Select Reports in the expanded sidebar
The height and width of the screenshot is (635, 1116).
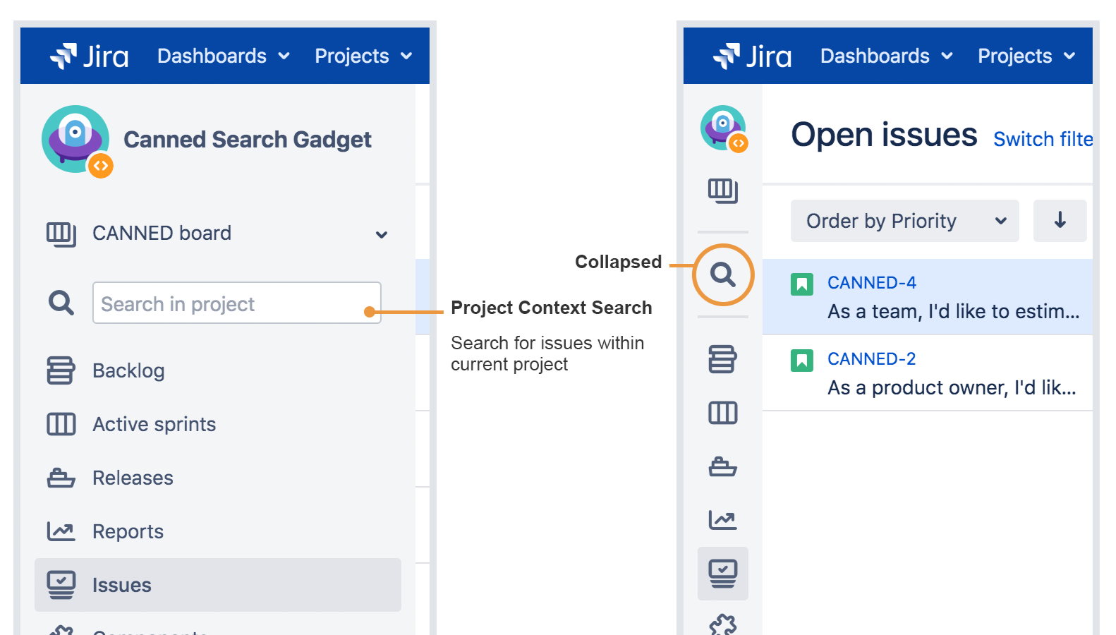pos(128,531)
